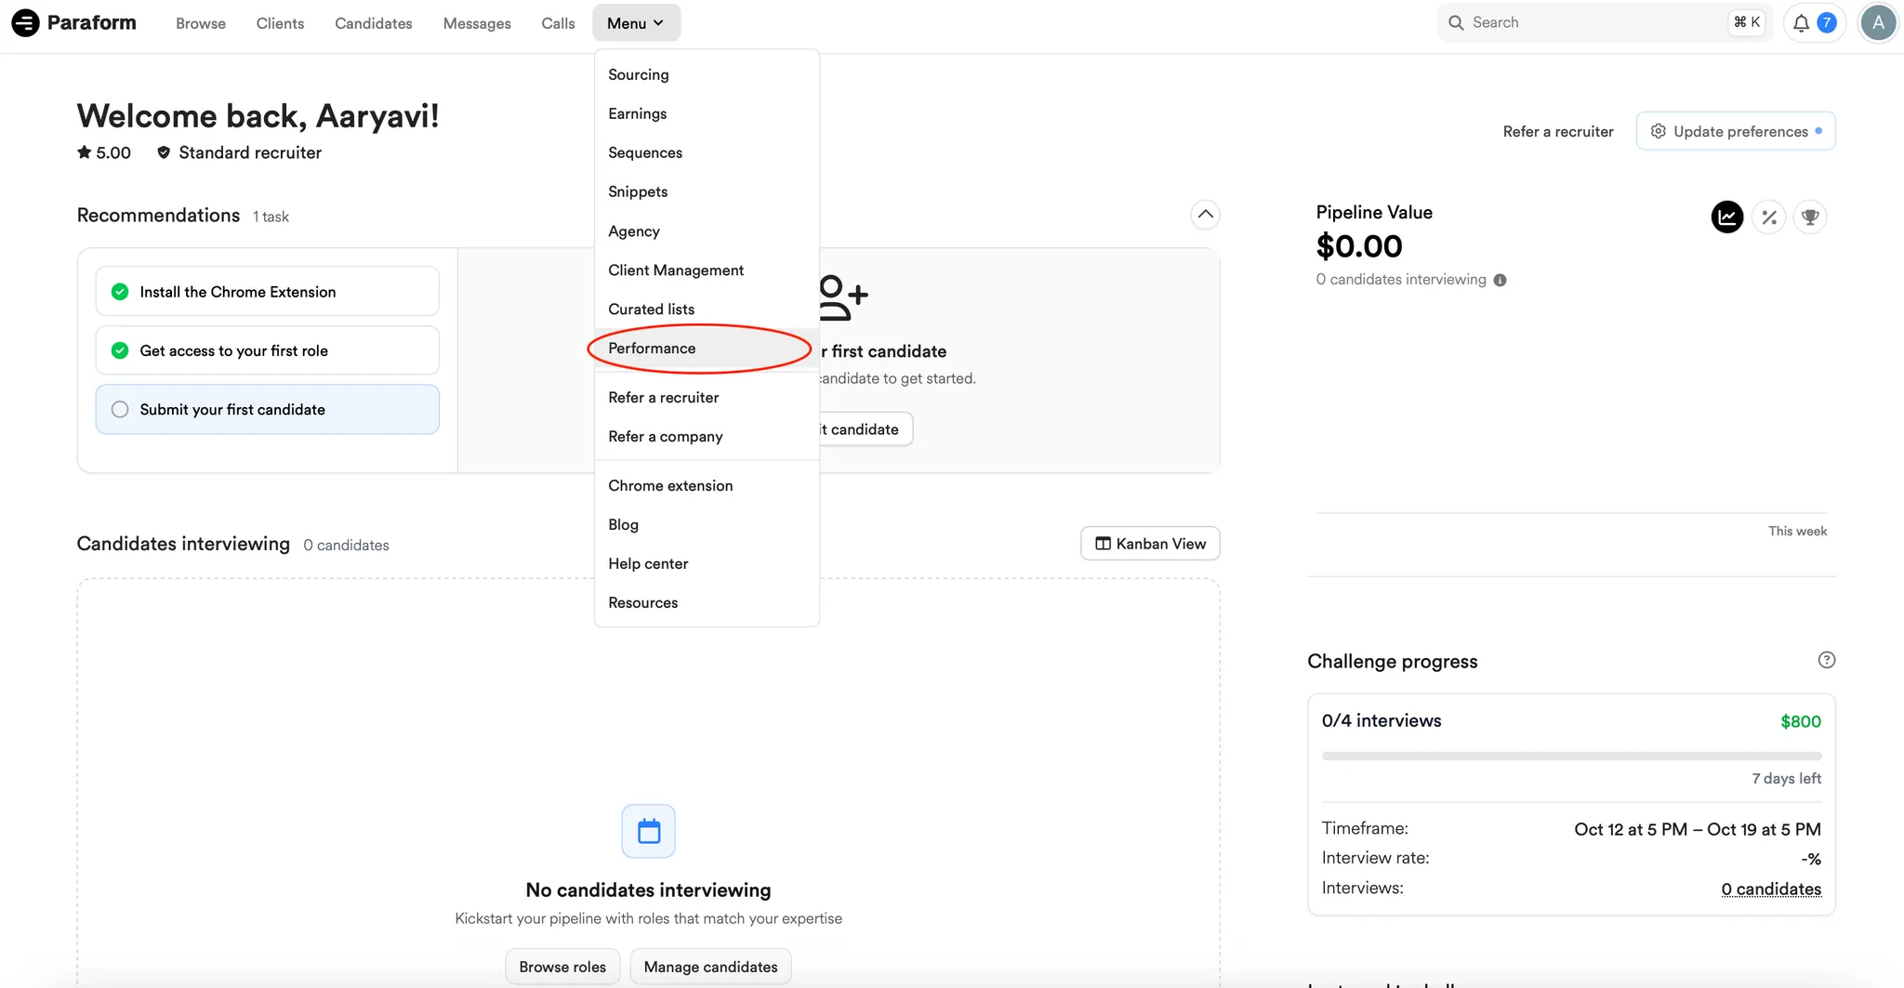
Task: Open Agency menu entry
Action: 707,231
